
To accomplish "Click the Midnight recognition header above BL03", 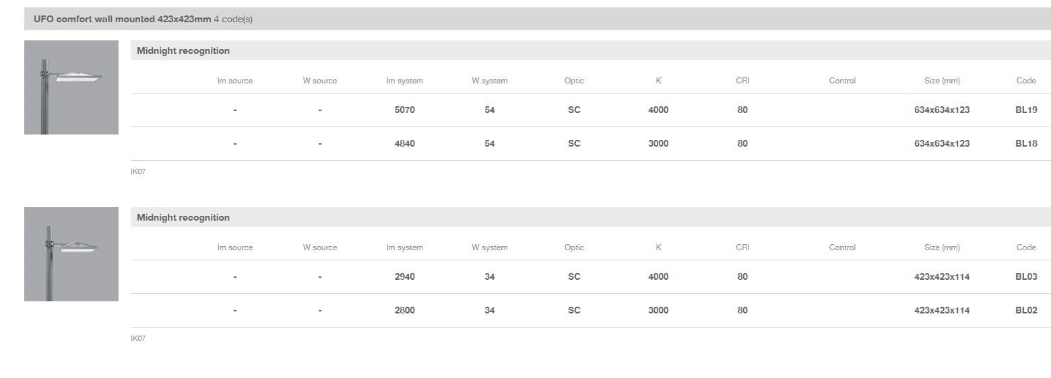I will (183, 217).
